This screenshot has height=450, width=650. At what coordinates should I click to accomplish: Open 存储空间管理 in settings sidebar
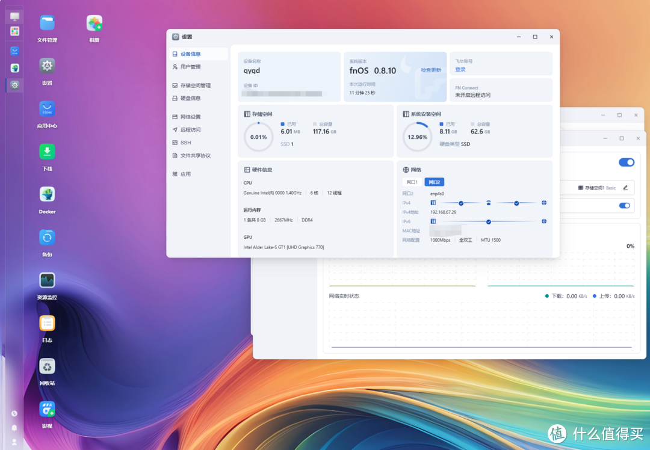[195, 85]
